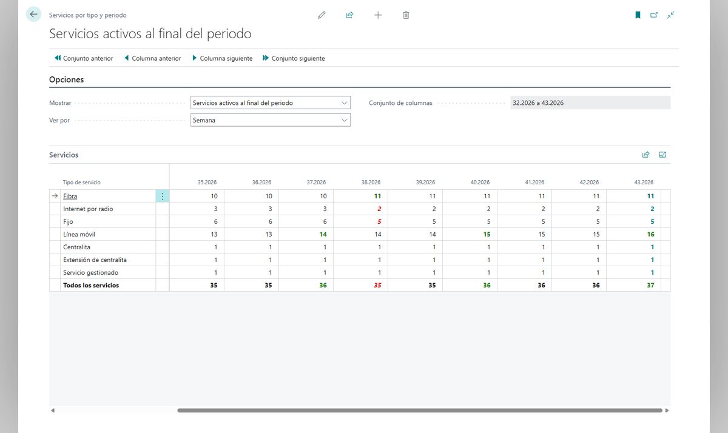This screenshot has width=728, height=433.
Task: Open the Fibra service type link
Action: [70, 196]
